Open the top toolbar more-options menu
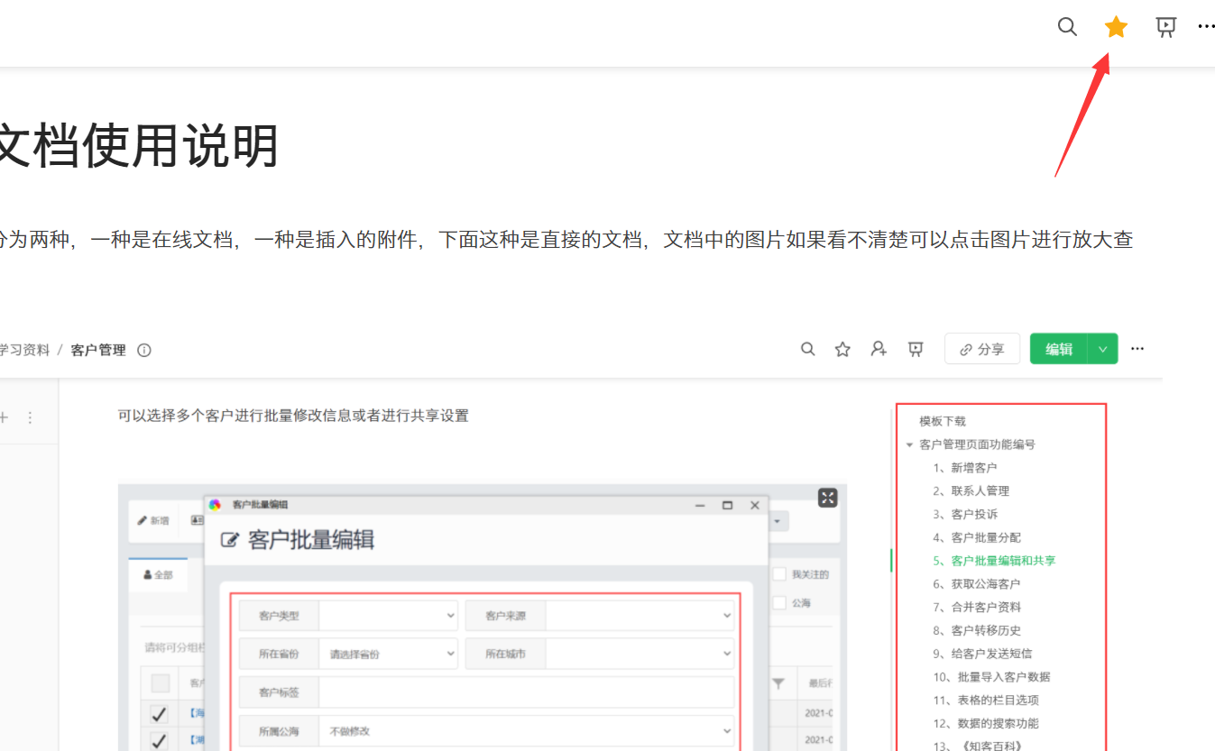Viewport: 1215px width, 751px height. coord(1206,27)
